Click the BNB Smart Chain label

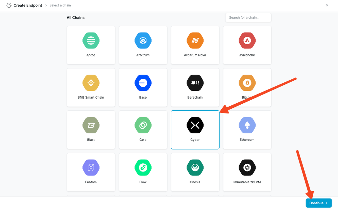[x=91, y=98]
